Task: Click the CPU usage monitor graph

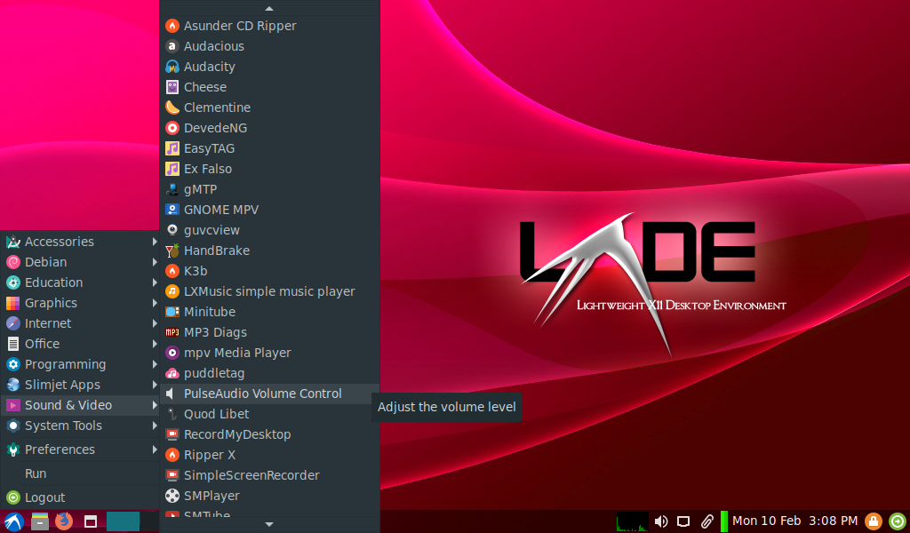Action: coord(632,521)
